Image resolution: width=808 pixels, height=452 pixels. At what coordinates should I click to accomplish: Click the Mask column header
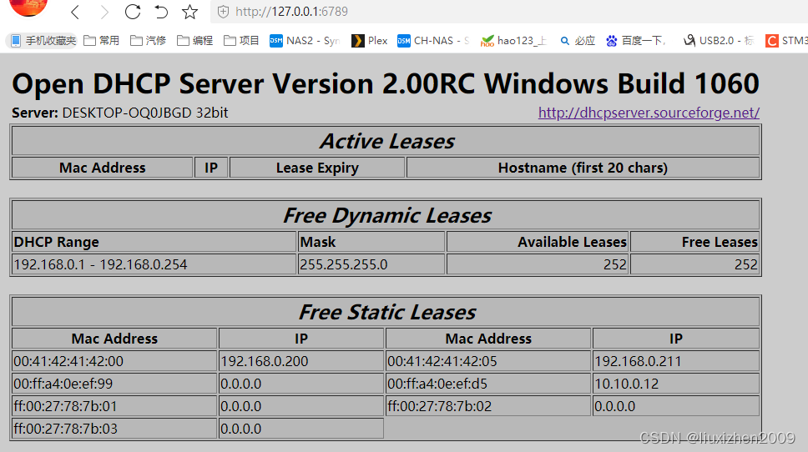tap(371, 242)
